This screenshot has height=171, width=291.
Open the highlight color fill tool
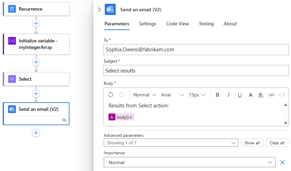[261, 95]
